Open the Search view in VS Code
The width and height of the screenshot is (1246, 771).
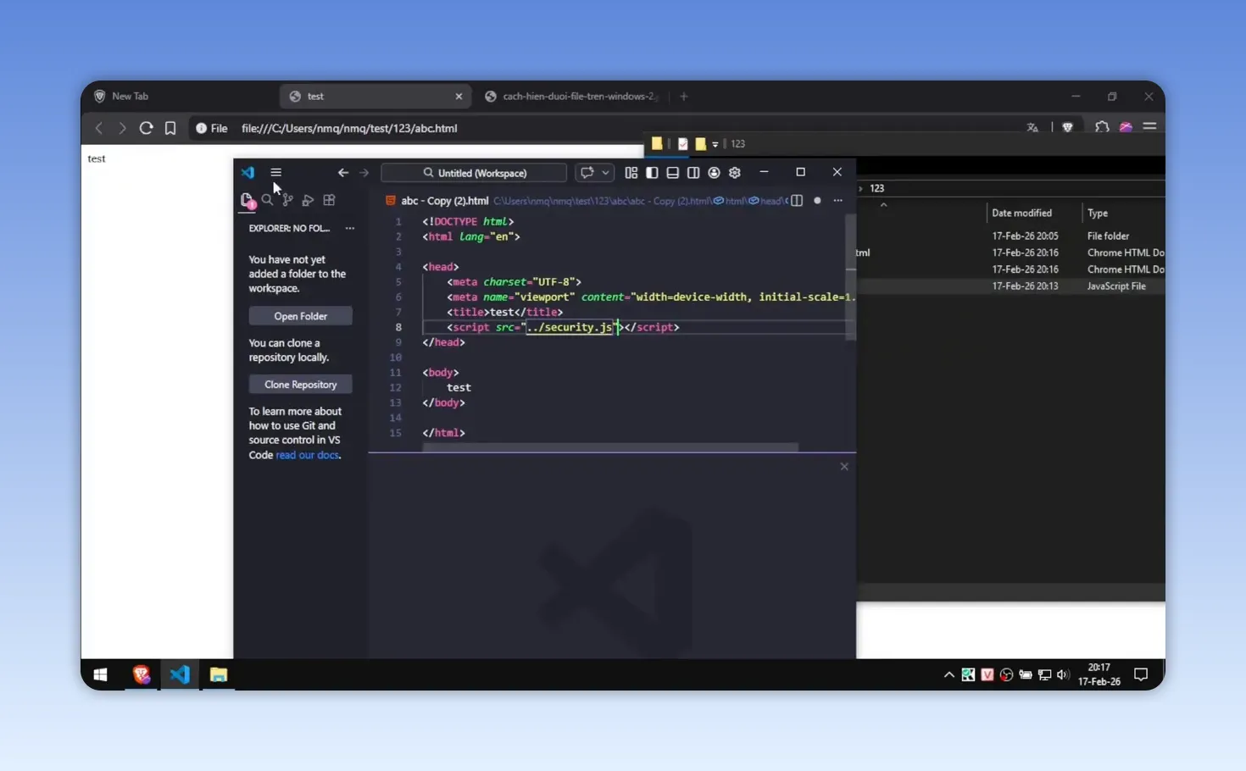267,200
